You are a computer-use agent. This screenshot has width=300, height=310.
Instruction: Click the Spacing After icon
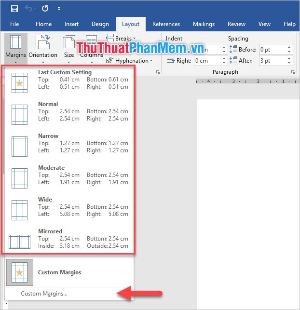pyautogui.click(x=233, y=60)
